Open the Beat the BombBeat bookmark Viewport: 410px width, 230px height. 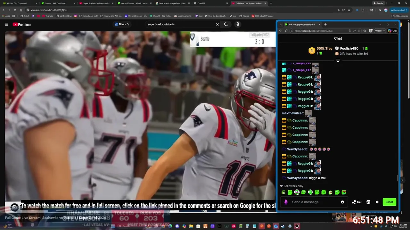[215, 16]
